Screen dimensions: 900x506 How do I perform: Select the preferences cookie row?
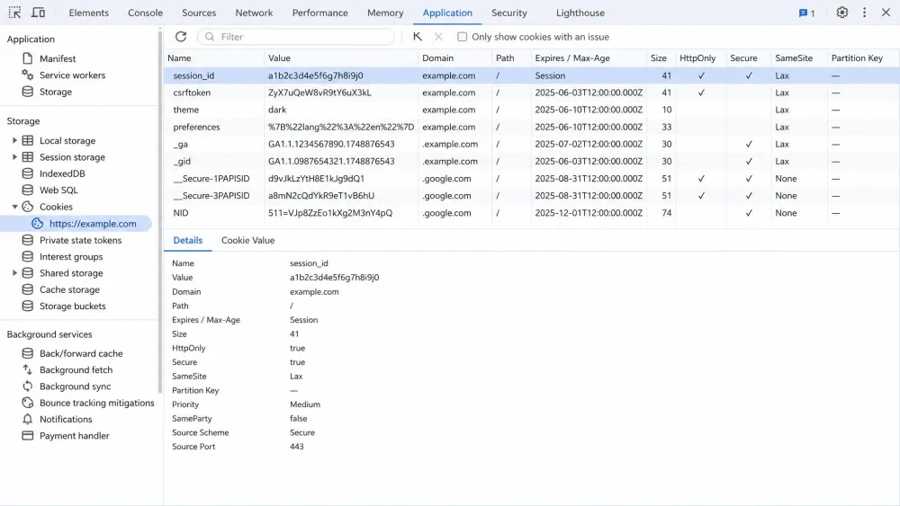[532, 128]
